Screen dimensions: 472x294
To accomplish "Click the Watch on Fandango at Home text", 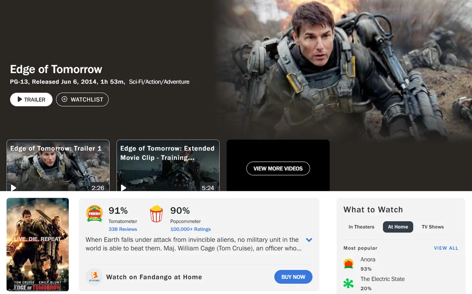I will click(x=154, y=277).
